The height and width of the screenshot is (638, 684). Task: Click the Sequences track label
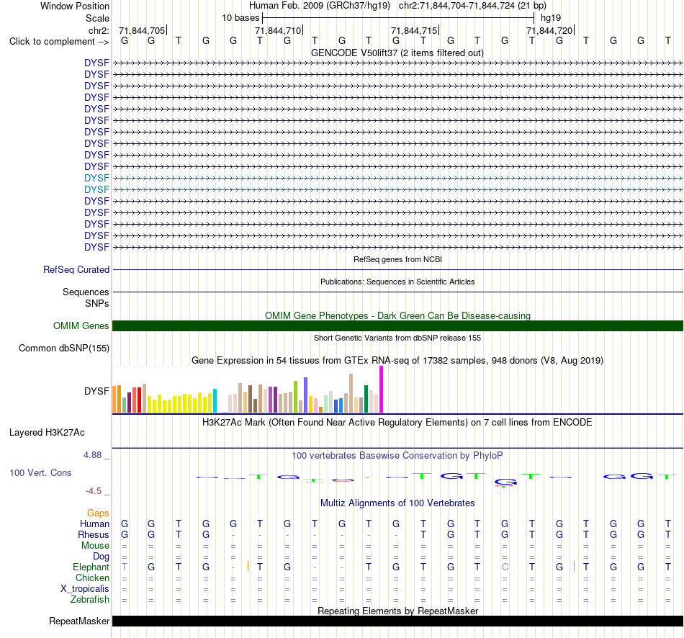(x=86, y=292)
